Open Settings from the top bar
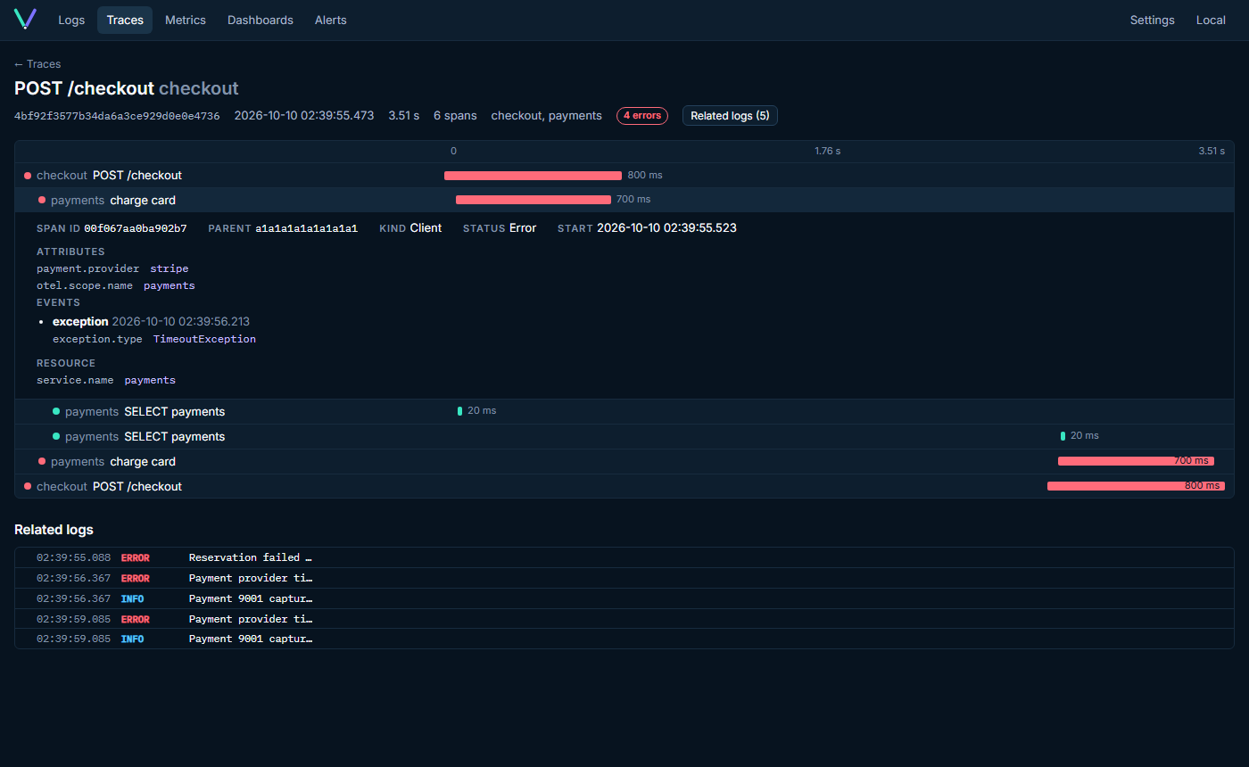Viewport: 1249px width, 767px height. [x=1153, y=20]
